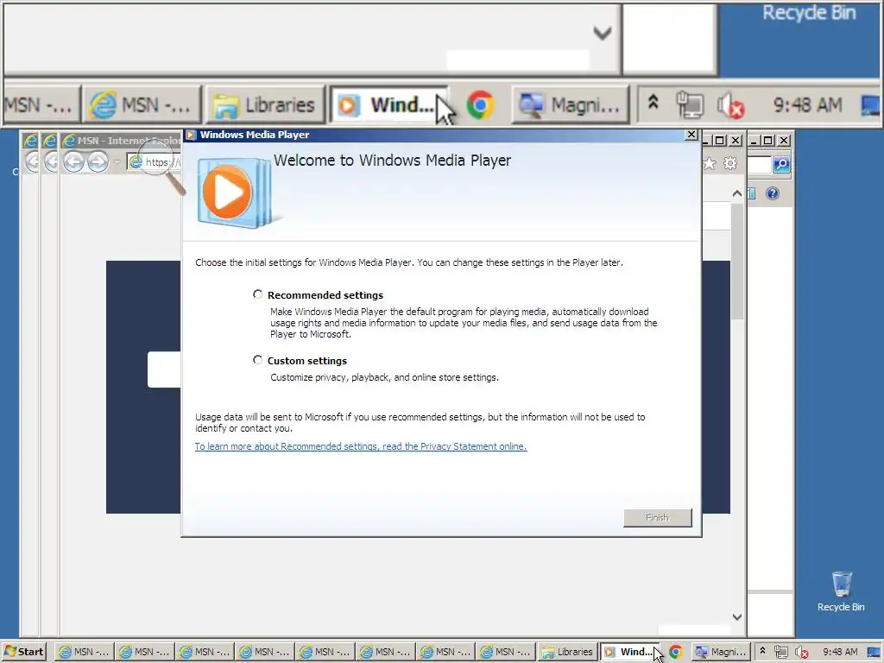The height and width of the screenshot is (663, 884).
Task: Launch Google Chrome from the taskbar
Action: tap(676, 652)
